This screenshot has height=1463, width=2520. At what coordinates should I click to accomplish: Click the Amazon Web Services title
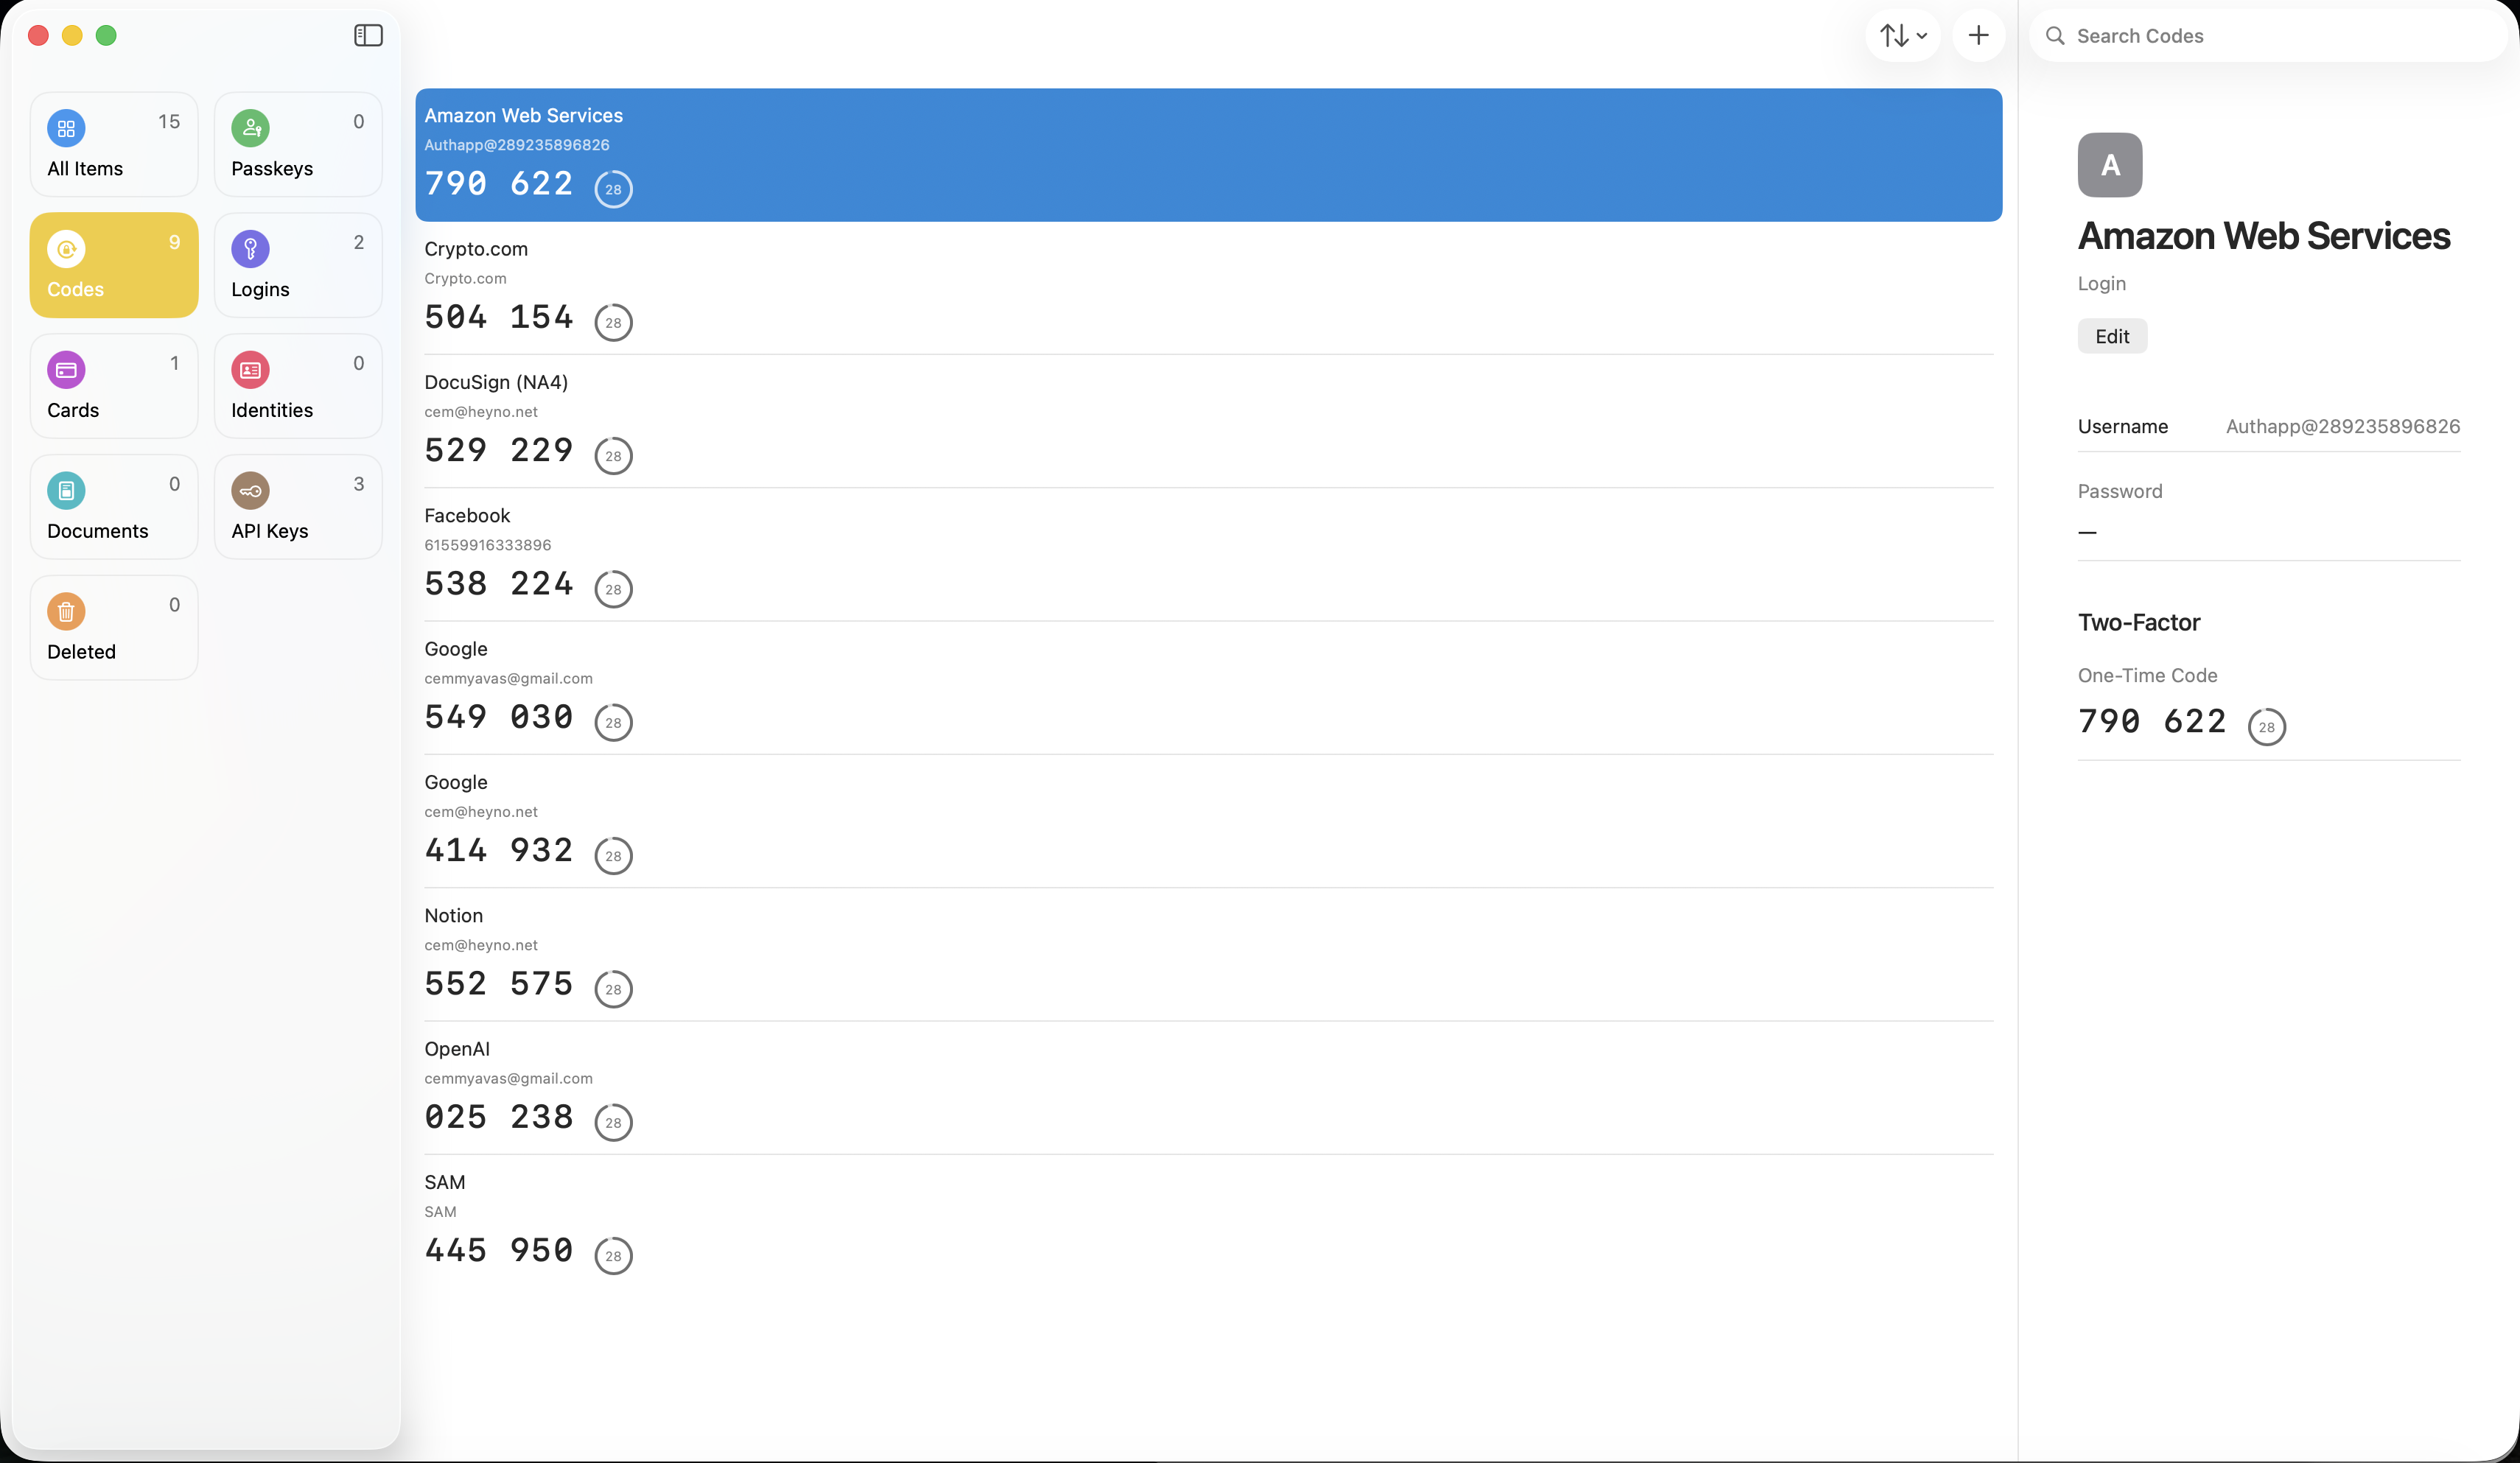point(2264,236)
